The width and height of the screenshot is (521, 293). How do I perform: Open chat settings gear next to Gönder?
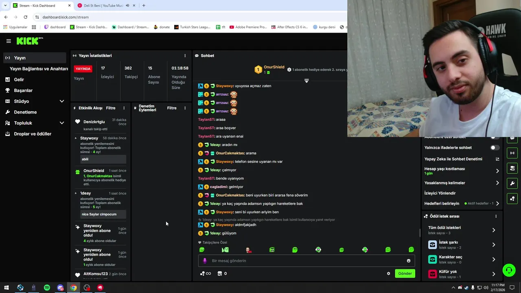(388, 273)
